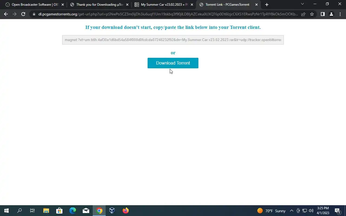Restore down the Chrome window
This screenshot has width=346, height=216.
point(327,4)
